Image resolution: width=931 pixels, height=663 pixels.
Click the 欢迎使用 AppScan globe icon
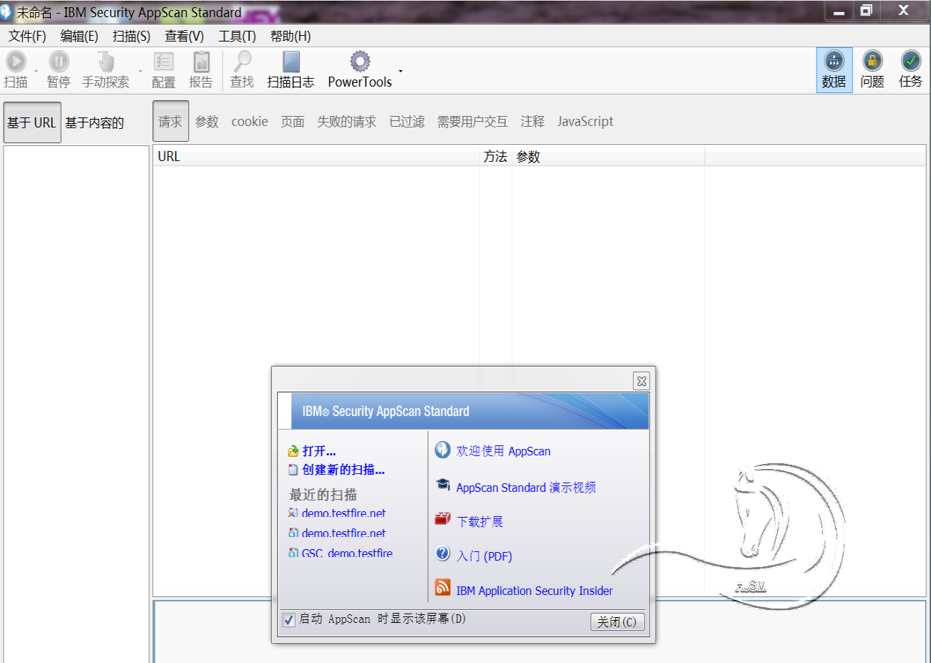click(443, 450)
